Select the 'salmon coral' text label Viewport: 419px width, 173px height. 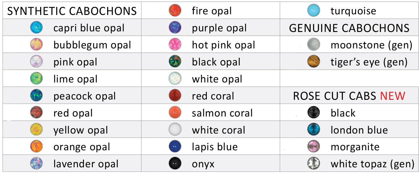pos(222,113)
